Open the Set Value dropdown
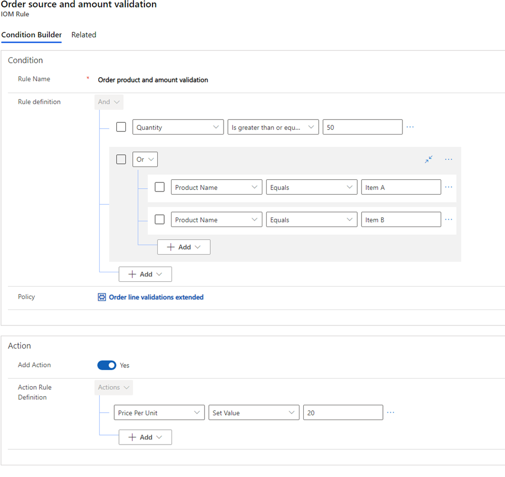Screen dimensions: 505x477 tap(254, 413)
